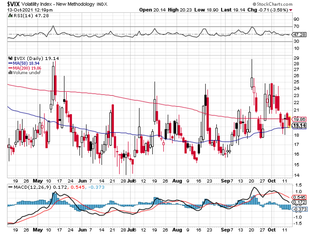Image resolution: width=309 pixels, height=234 pixels.
Task: Click the RSI(14) 47.28 legend label
Action: [x=31, y=15]
